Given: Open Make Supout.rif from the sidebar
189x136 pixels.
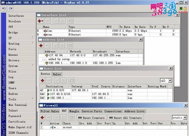Looking at the screenshot, I should pyautogui.click(x=20, y=127).
